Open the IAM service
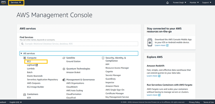The width and height of the screenshot is (215, 104). 107,64
